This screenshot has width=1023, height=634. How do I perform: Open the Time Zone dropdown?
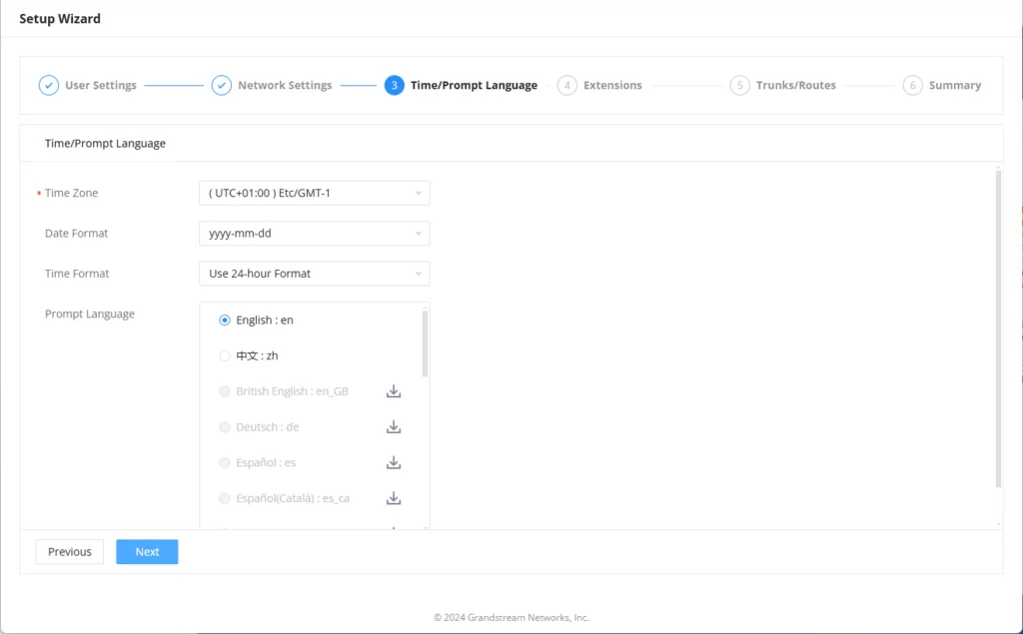(315, 193)
